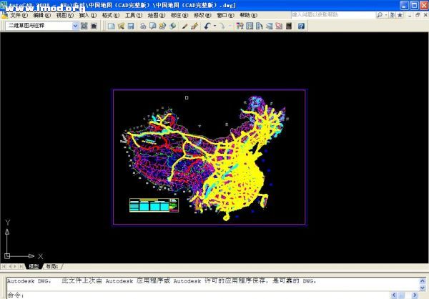
Task: Open the QuickCalc calculator icon
Action: pyautogui.click(x=289, y=26)
